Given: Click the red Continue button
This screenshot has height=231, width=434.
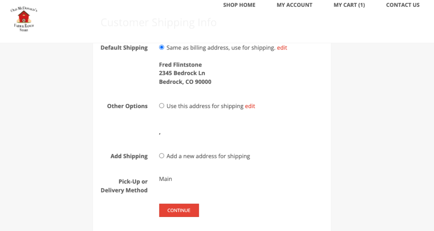Looking at the screenshot, I should point(179,210).
